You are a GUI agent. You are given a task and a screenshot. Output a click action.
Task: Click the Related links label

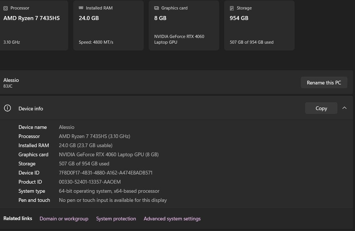[x=18, y=218]
